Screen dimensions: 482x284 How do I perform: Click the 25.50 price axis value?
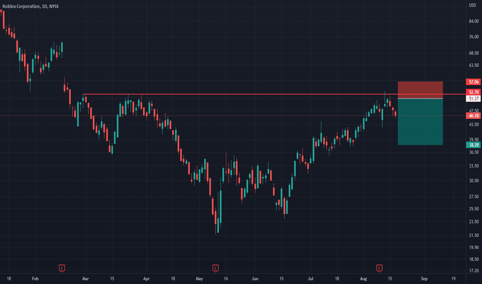[x=474, y=209]
